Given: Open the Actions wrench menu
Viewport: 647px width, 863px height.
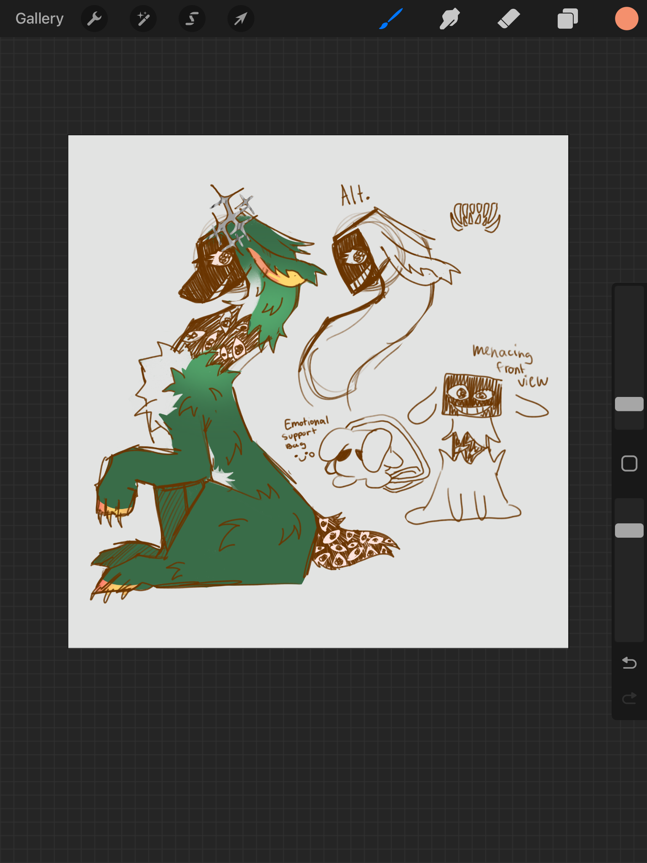Looking at the screenshot, I should pos(94,19).
